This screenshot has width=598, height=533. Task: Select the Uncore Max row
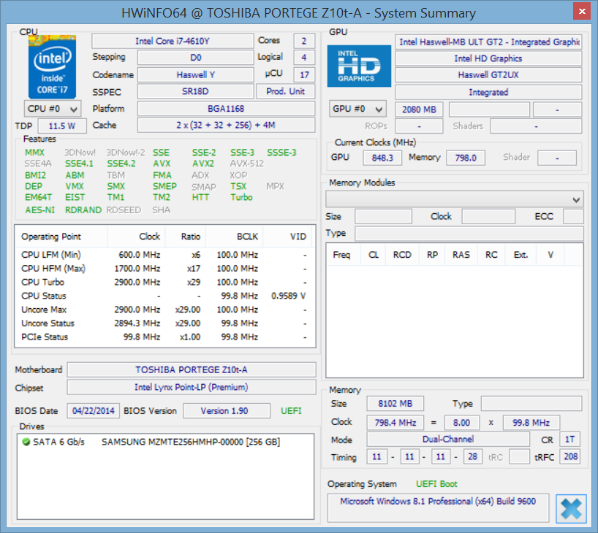164,310
